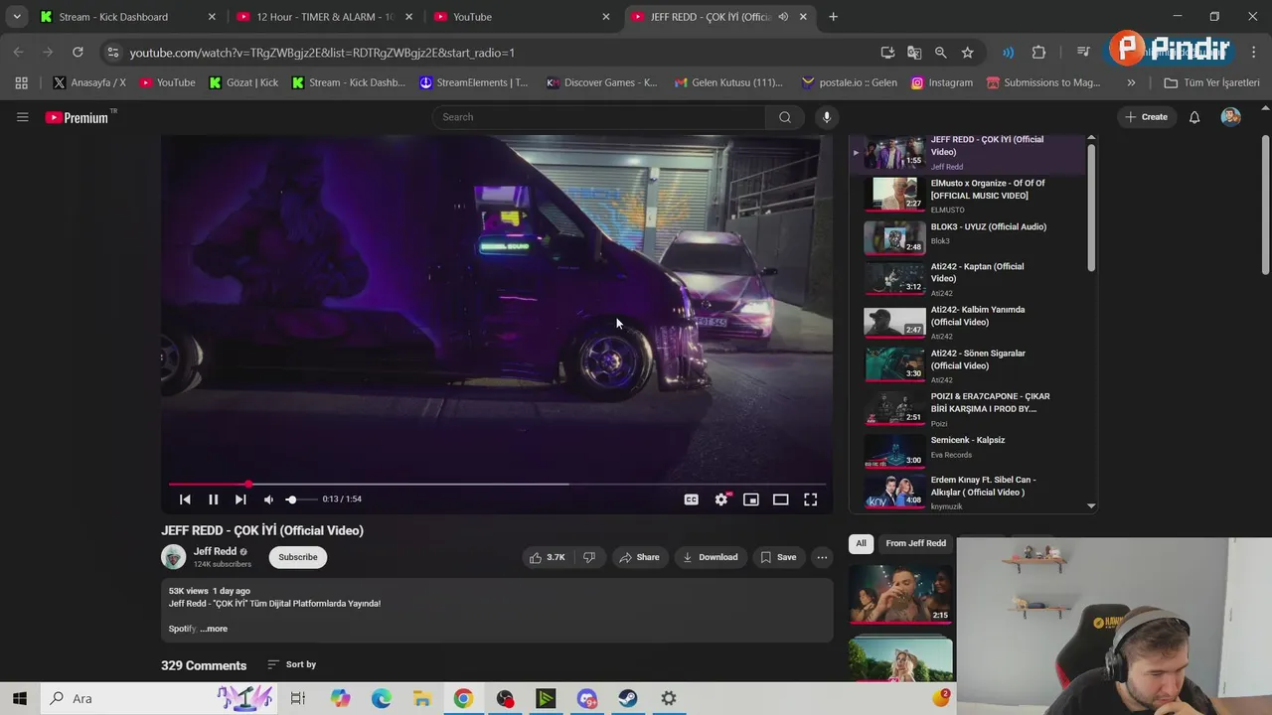Click the search magnifier button
Image resolution: width=1272 pixels, height=715 pixels.
[785, 117]
